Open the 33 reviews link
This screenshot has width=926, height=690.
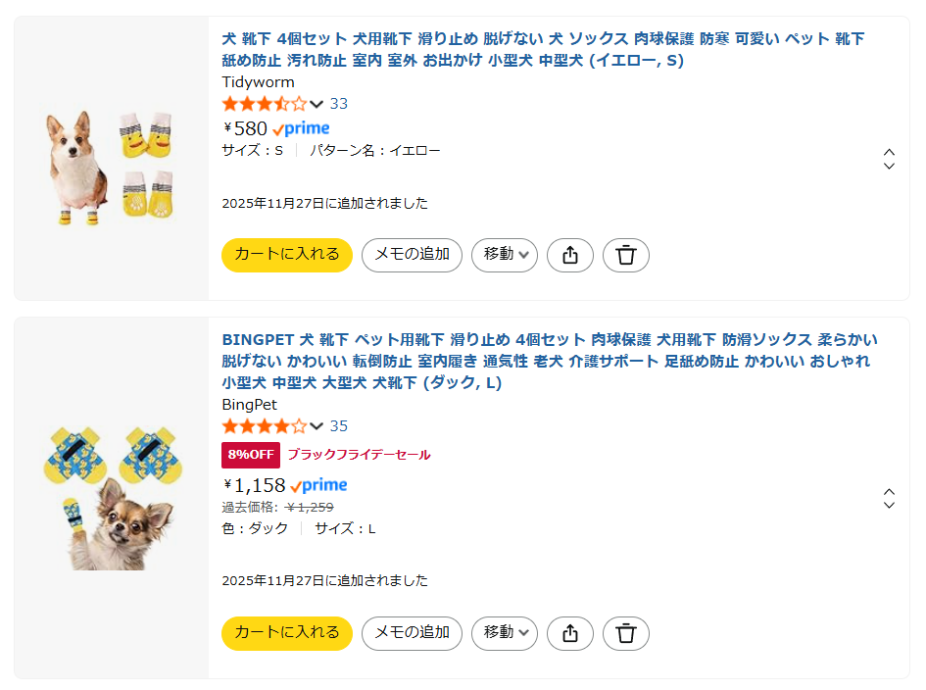point(339,104)
